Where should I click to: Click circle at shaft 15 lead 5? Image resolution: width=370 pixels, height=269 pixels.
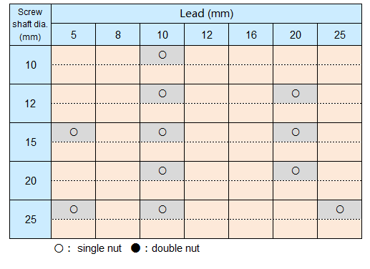coord(74,132)
